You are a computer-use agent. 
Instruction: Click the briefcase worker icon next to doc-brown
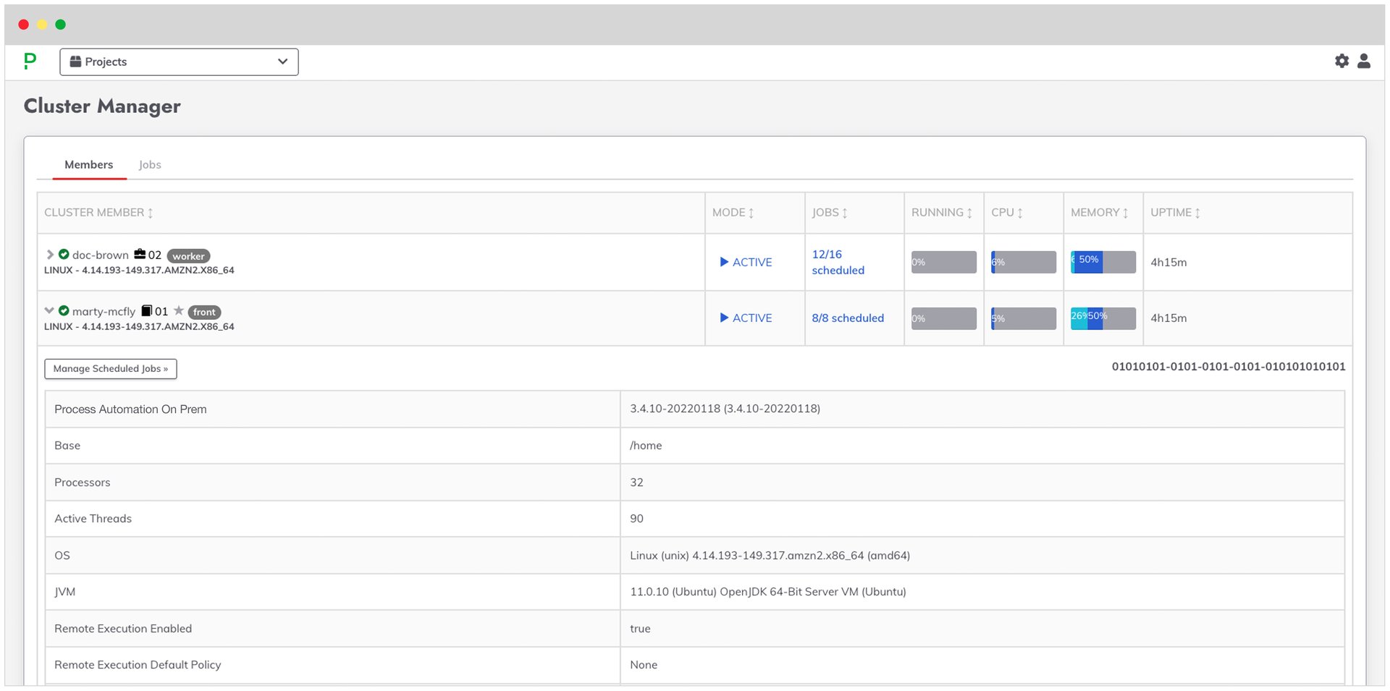click(140, 255)
